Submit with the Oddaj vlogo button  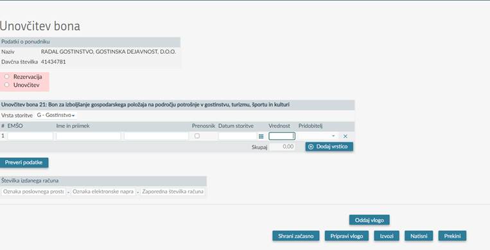369,220
